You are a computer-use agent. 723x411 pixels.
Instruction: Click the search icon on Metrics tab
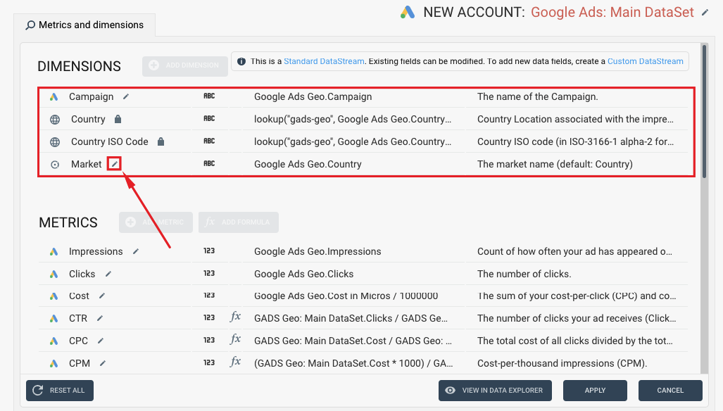coord(30,25)
